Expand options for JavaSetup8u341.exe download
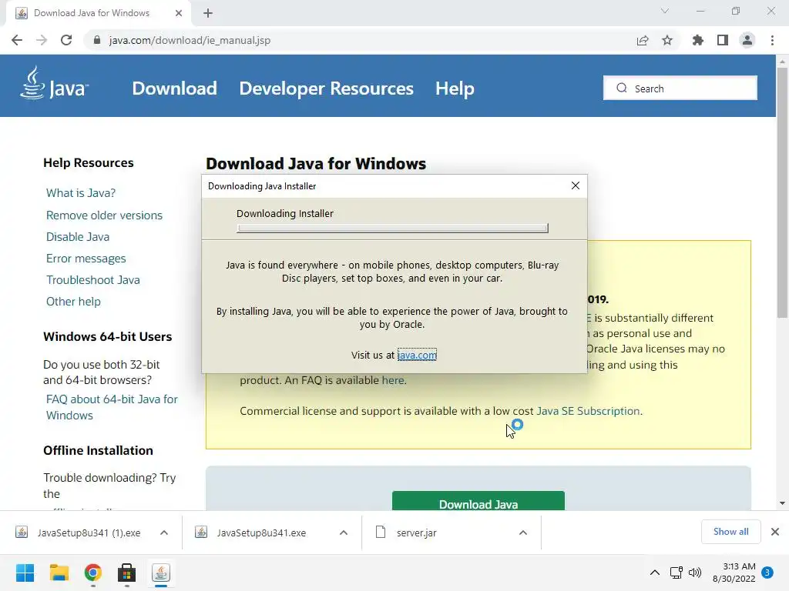The width and height of the screenshot is (789, 591). pos(344,533)
